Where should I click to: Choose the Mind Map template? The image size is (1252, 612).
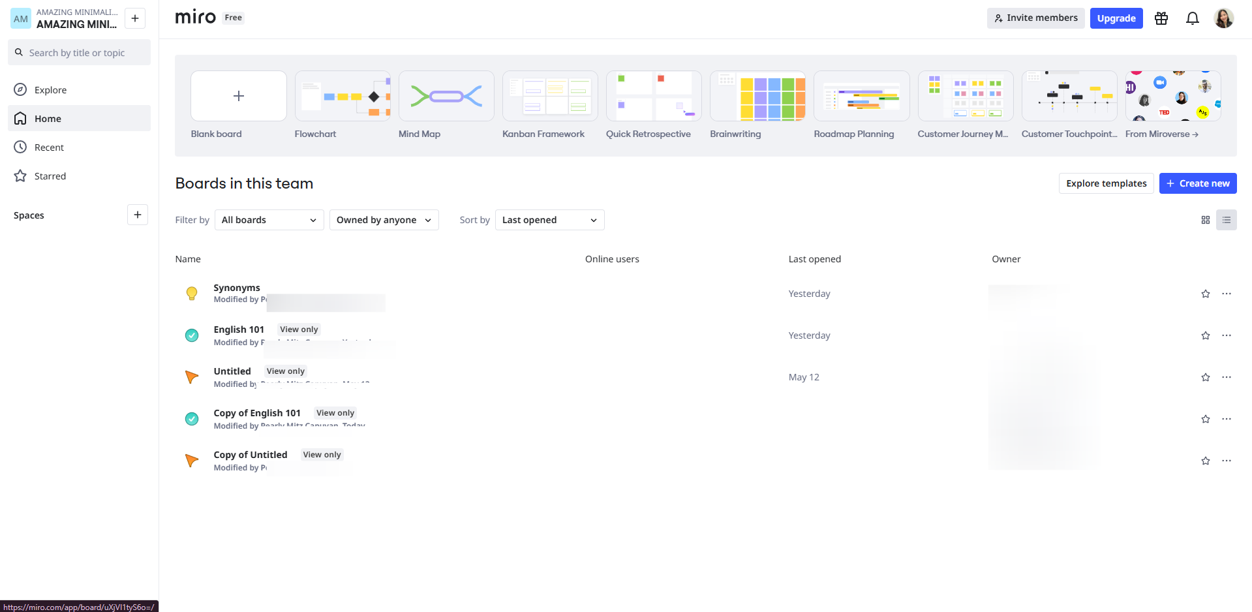click(446, 96)
